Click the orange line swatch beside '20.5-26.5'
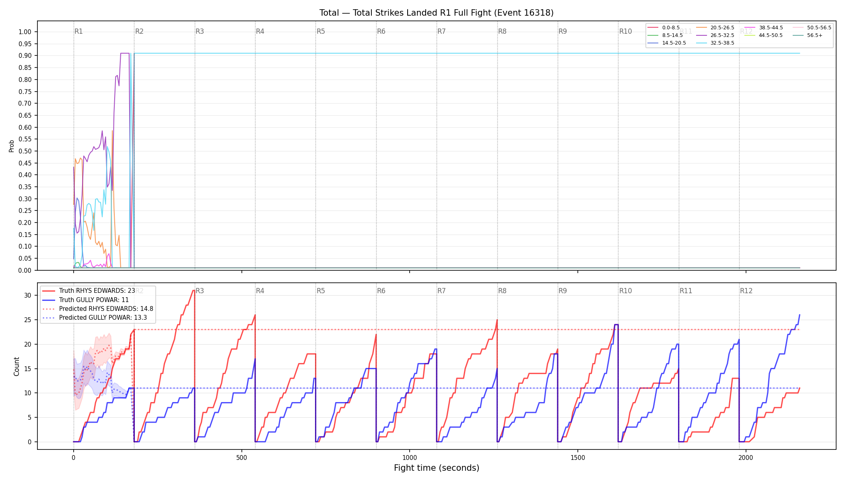Screen dimensions: 845x482 tap(701, 28)
